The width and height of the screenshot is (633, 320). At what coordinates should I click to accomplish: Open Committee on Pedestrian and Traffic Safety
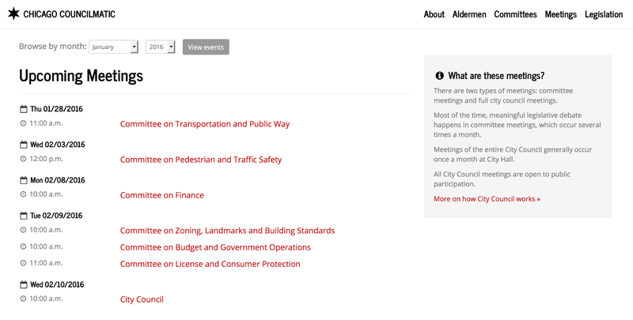click(x=200, y=160)
